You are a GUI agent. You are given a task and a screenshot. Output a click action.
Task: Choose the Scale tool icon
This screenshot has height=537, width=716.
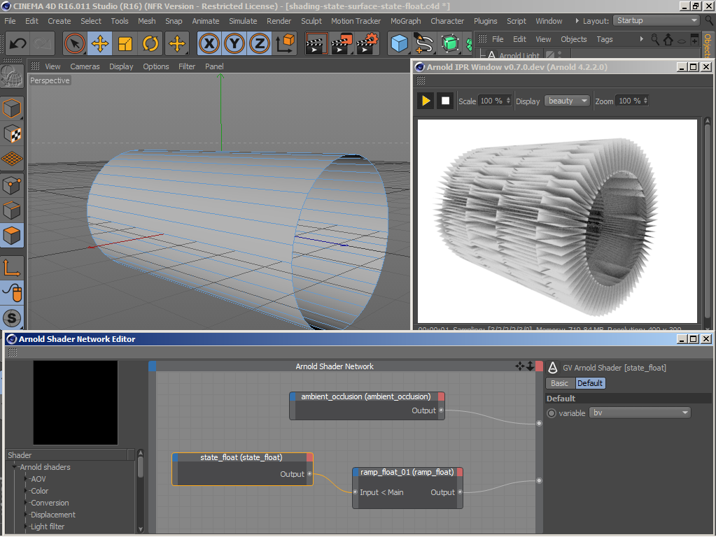point(125,44)
